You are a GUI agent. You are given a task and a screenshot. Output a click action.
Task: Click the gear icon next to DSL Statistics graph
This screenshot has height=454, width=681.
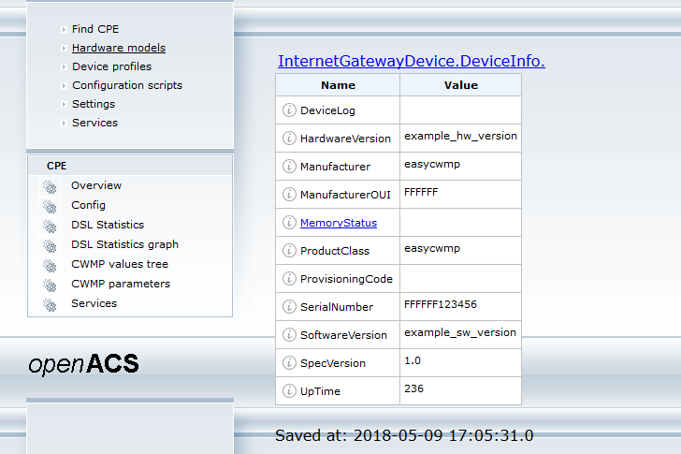tap(50, 246)
